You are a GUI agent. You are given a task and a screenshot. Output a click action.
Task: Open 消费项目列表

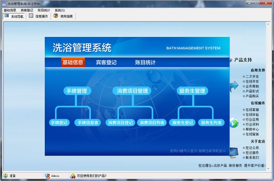click(152, 123)
